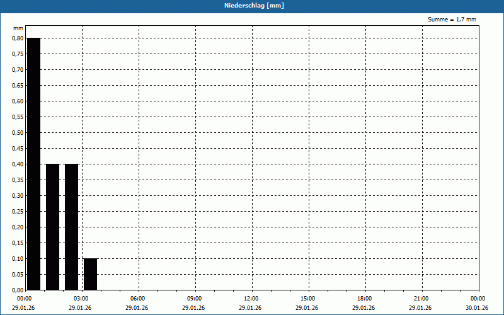Select the 15:00 time axis label
The height and width of the screenshot is (315, 504).
coord(308,299)
